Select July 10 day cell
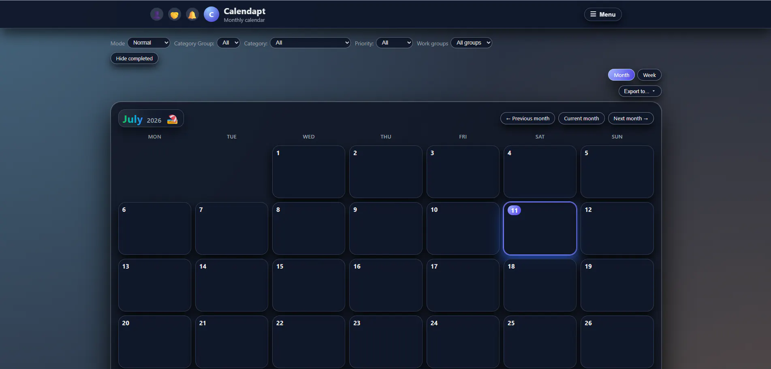Image resolution: width=771 pixels, height=369 pixels. 463,228
